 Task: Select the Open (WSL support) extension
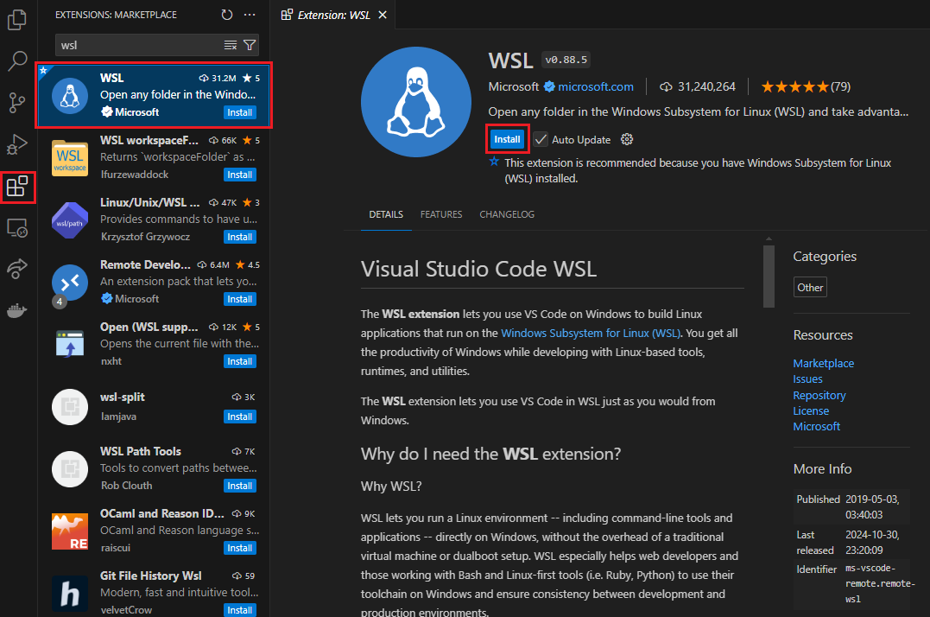pos(155,344)
